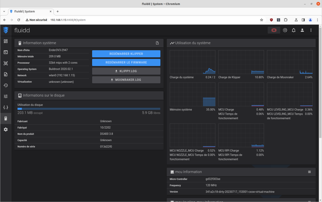The height and width of the screenshot is (202, 322).
Task: Click Redémarrer Klipper button
Action: tap(126, 54)
